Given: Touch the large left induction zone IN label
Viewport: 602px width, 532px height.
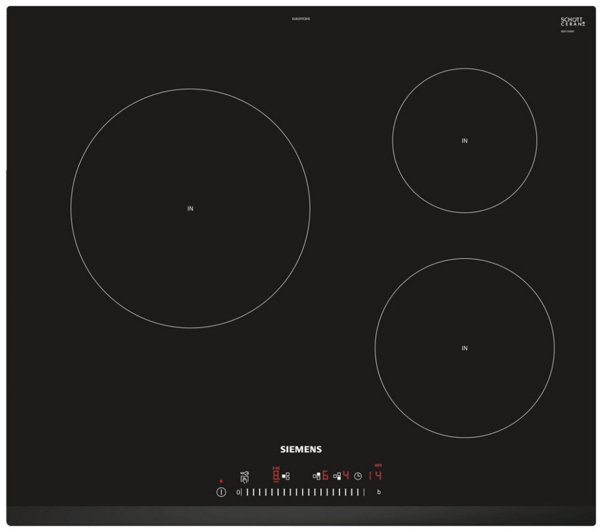Looking at the screenshot, I should [x=191, y=209].
